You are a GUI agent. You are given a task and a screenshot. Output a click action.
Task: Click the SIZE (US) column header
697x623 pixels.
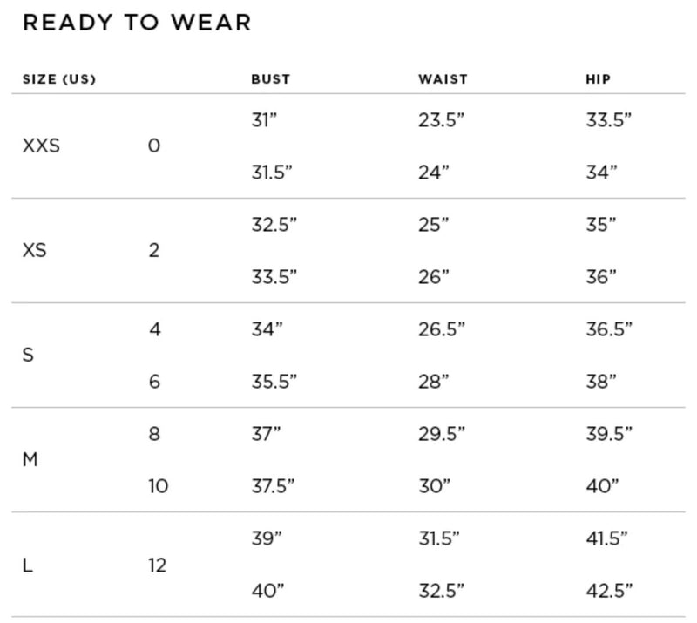pos(59,79)
